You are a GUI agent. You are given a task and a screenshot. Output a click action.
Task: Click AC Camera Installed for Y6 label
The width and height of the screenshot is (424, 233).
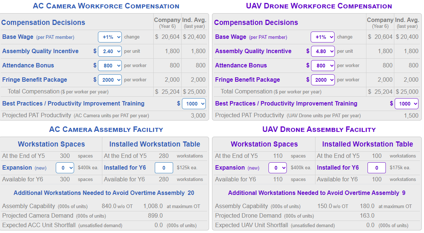(125, 168)
